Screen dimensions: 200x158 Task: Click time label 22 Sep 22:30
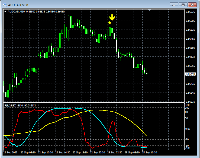(98, 153)
